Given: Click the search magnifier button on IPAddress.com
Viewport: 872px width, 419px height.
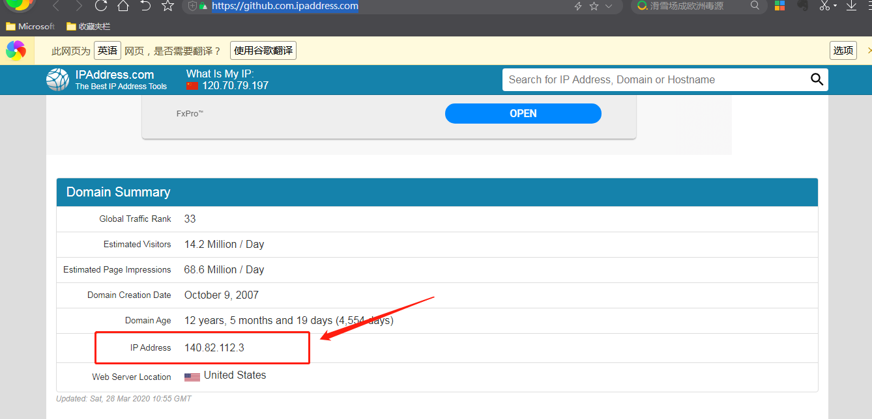Looking at the screenshot, I should 817,79.
